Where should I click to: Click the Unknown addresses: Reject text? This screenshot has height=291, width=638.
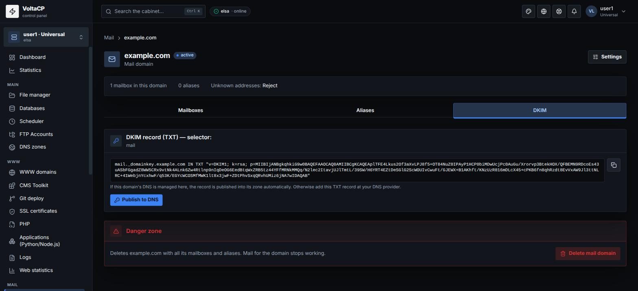[x=244, y=86]
